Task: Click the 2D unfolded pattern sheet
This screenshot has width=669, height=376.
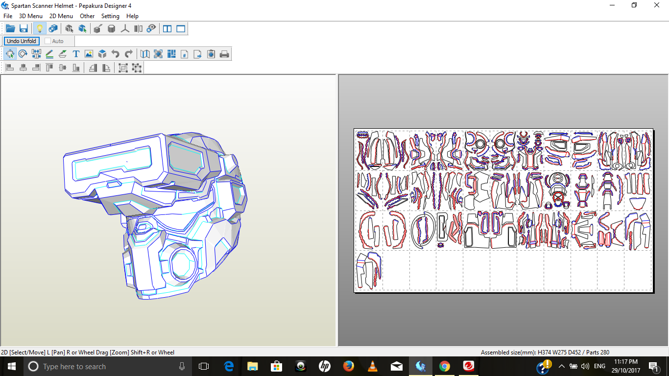Action: pyautogui.click(x=503, y=211)
